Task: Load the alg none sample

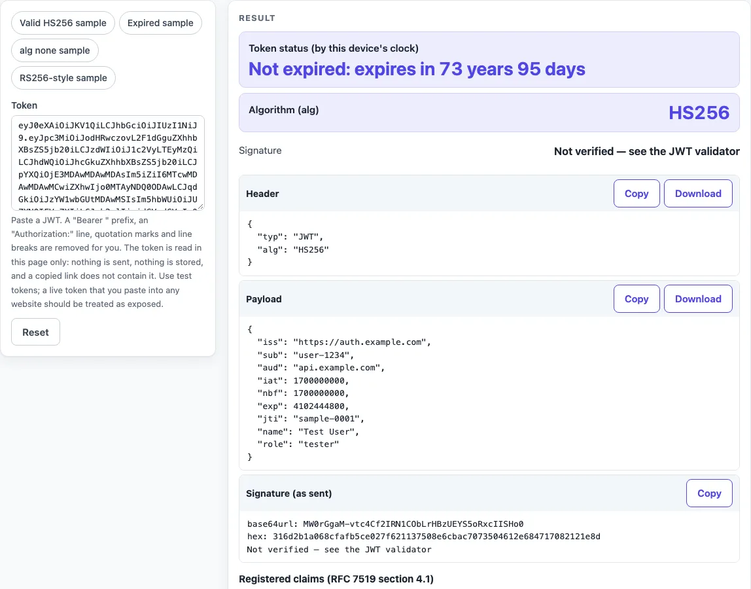Action: pos(54,50)
